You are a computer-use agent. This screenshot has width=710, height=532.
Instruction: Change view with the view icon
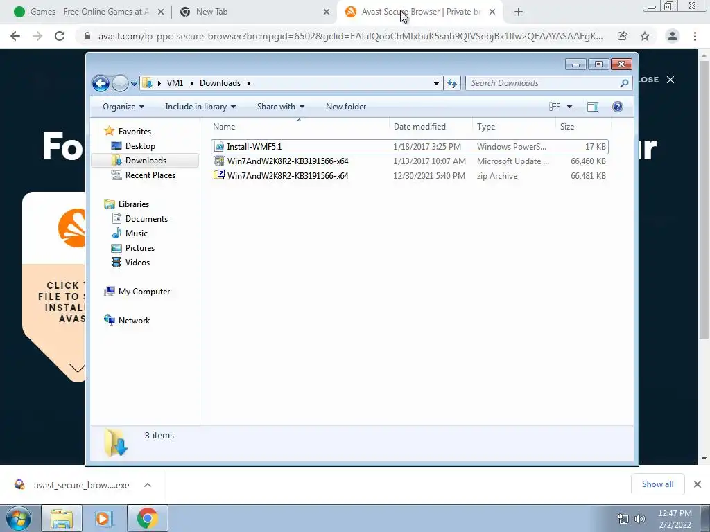click(x=554, y=107)
